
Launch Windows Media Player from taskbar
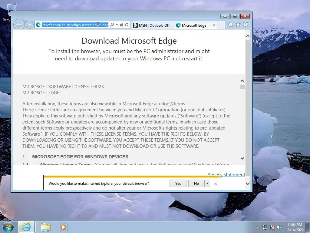click(64, 227)
